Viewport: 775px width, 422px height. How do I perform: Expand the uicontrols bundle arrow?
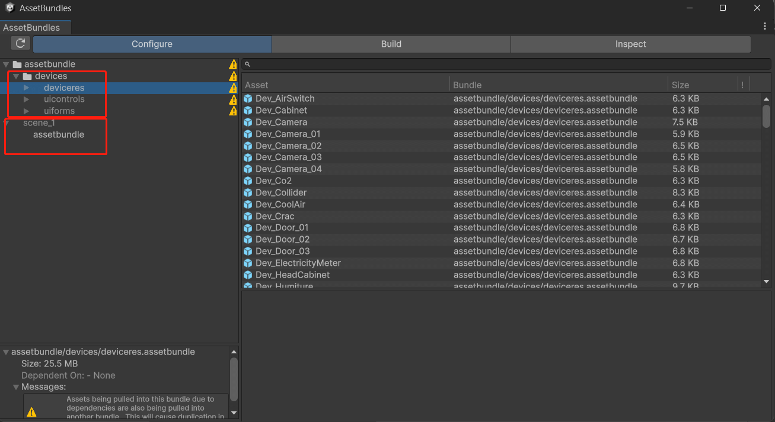point(26,99)
